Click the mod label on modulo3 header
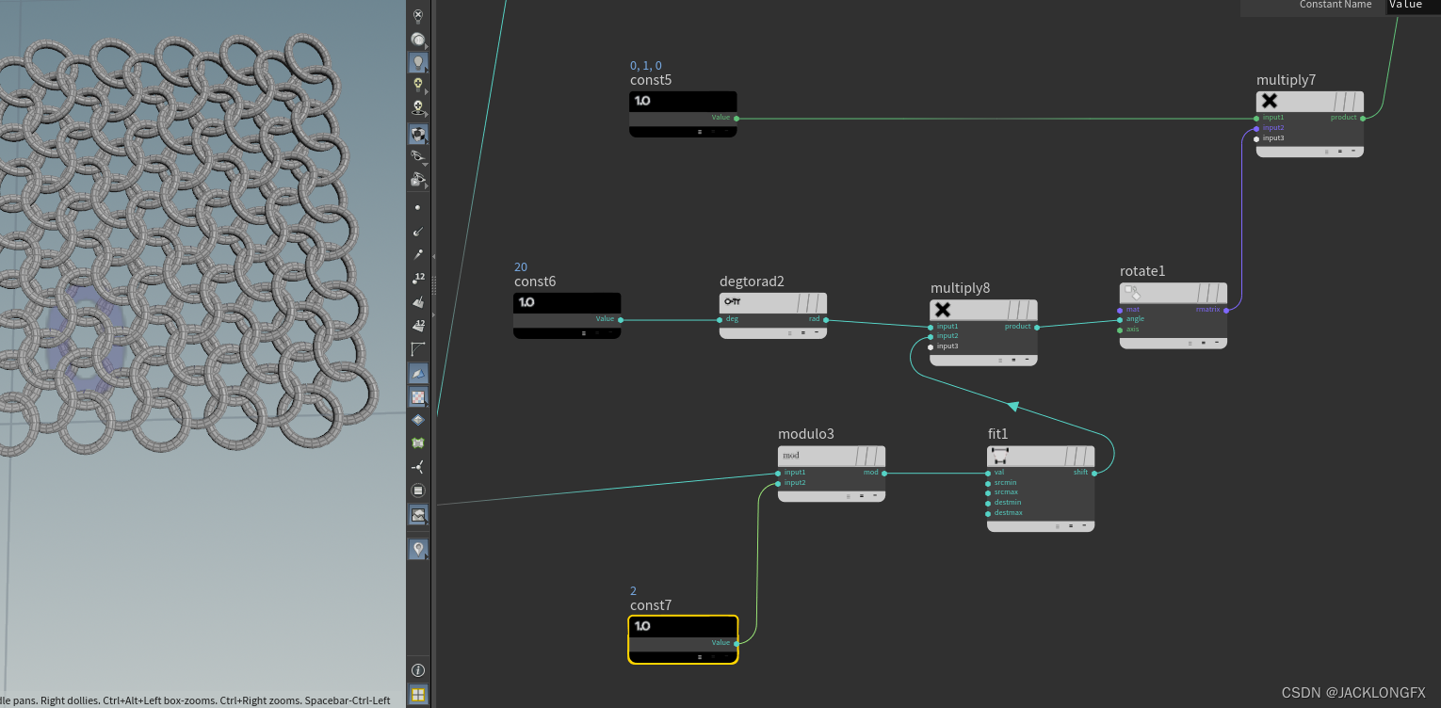Viewport: 1441px width, 708px height. point(791,455)
